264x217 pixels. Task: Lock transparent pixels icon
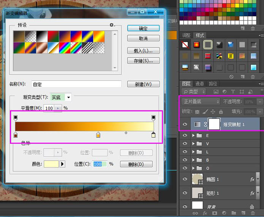point(197,112)
